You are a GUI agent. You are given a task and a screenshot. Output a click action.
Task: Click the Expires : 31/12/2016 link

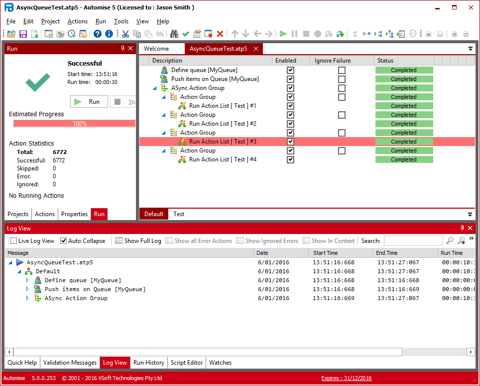tap(346, 378)
